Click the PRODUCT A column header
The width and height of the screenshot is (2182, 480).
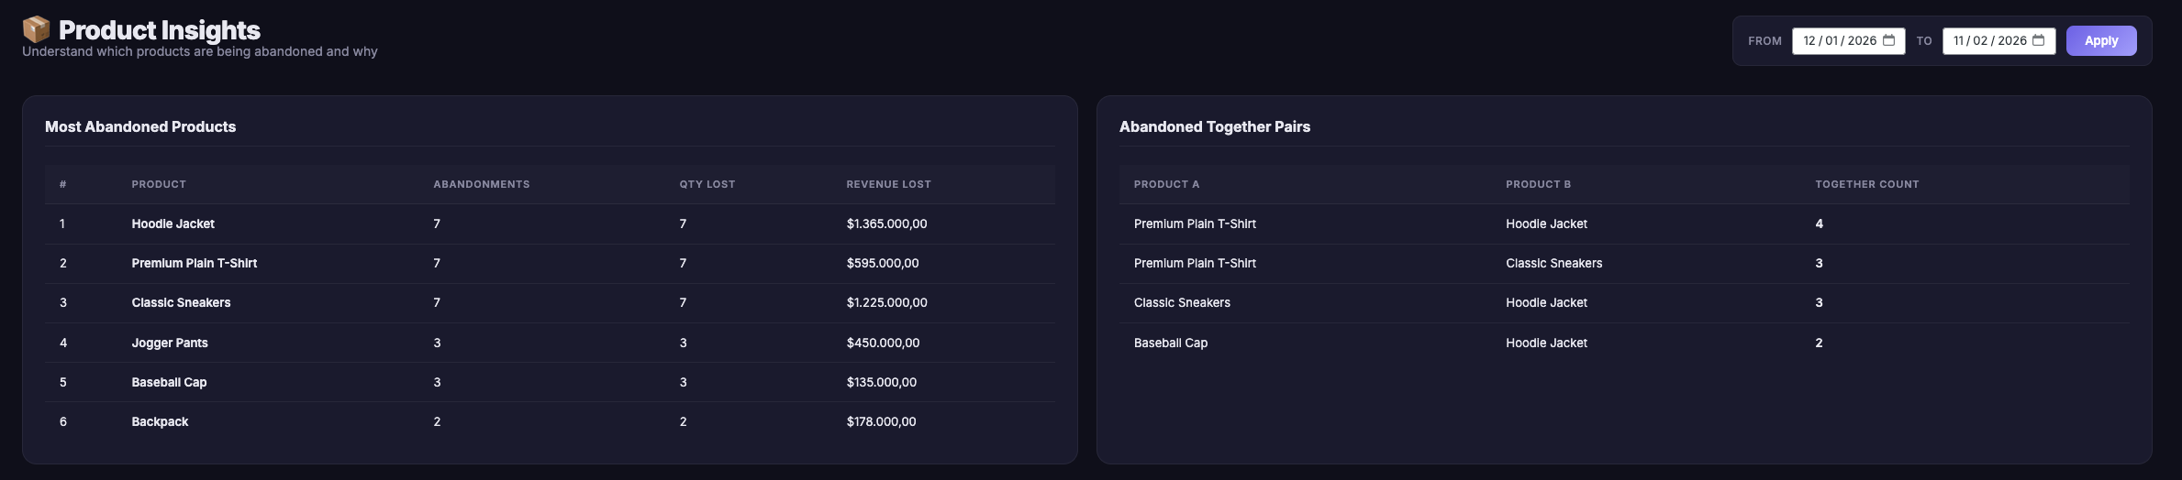(1166, 184)
